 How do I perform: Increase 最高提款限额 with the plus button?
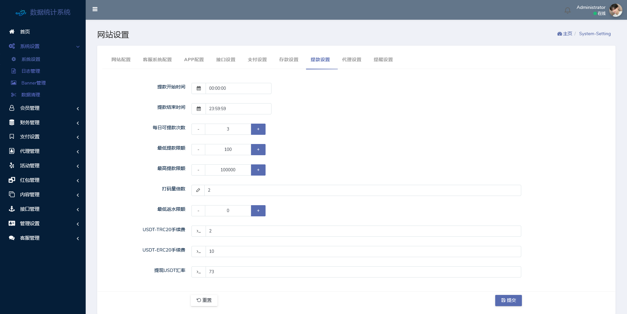point(258,170)
